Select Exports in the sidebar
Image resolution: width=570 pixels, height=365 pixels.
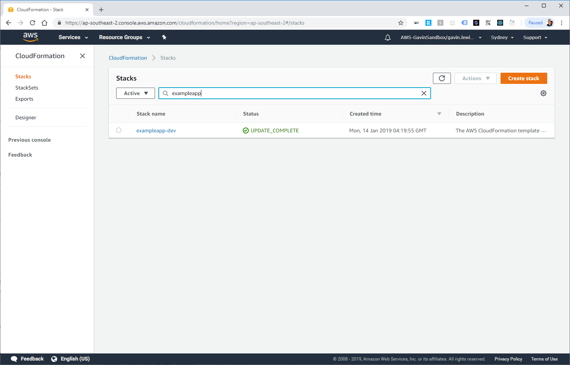click(24, 99)
